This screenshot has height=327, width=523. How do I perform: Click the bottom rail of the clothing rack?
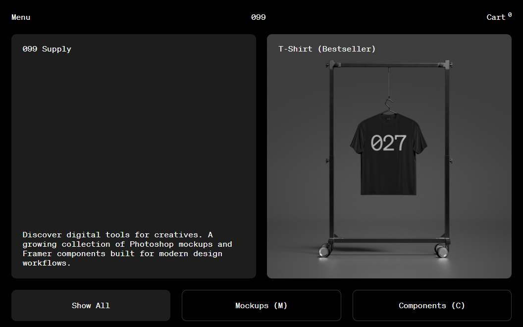coord(389,241)
